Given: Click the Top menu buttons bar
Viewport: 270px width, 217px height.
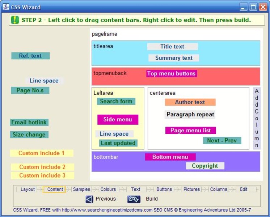Looking at the screenshot, I should click(172, 73).
